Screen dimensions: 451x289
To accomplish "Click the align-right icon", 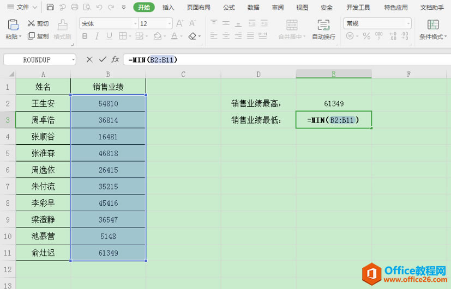I will (238, 36).
